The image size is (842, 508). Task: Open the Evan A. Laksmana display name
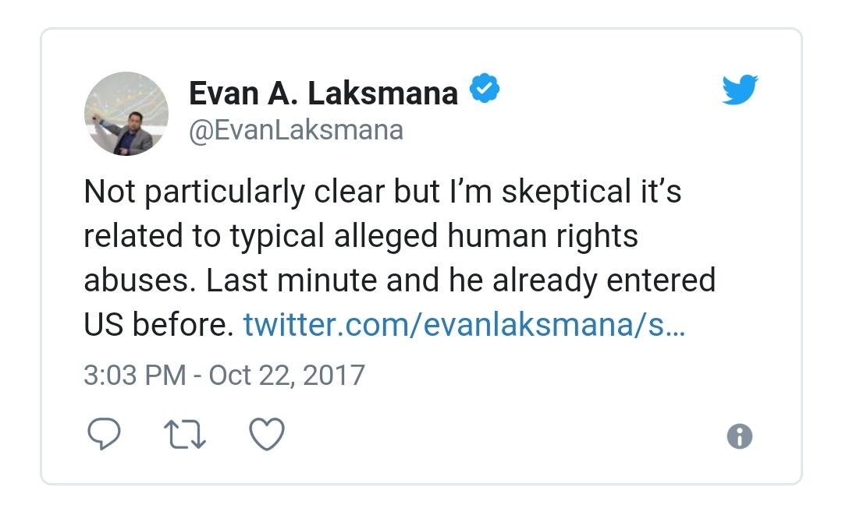pyautogui.click(x=323, y=93)
